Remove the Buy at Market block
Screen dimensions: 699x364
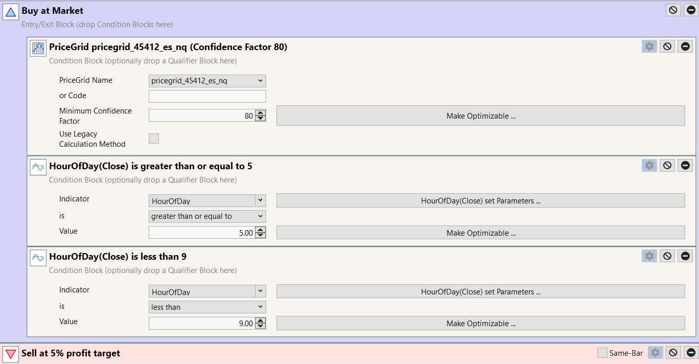pos(691,10)
